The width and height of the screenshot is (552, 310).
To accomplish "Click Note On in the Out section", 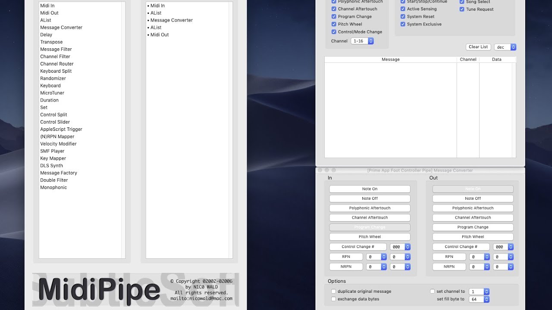I will point(473,189).
